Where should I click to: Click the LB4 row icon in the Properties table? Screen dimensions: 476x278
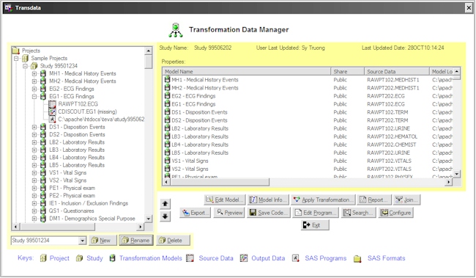(x=167, y=145)
